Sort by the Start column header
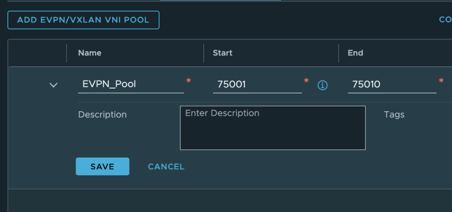 (223, 53)
